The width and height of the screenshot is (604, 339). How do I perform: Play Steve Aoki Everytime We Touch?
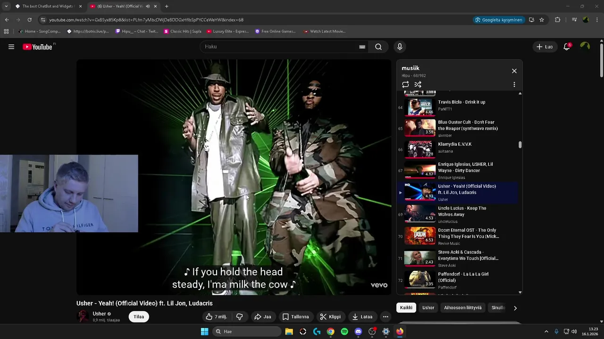point(457,258)
